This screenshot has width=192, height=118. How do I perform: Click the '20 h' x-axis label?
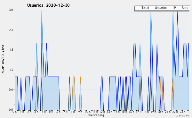160,112
